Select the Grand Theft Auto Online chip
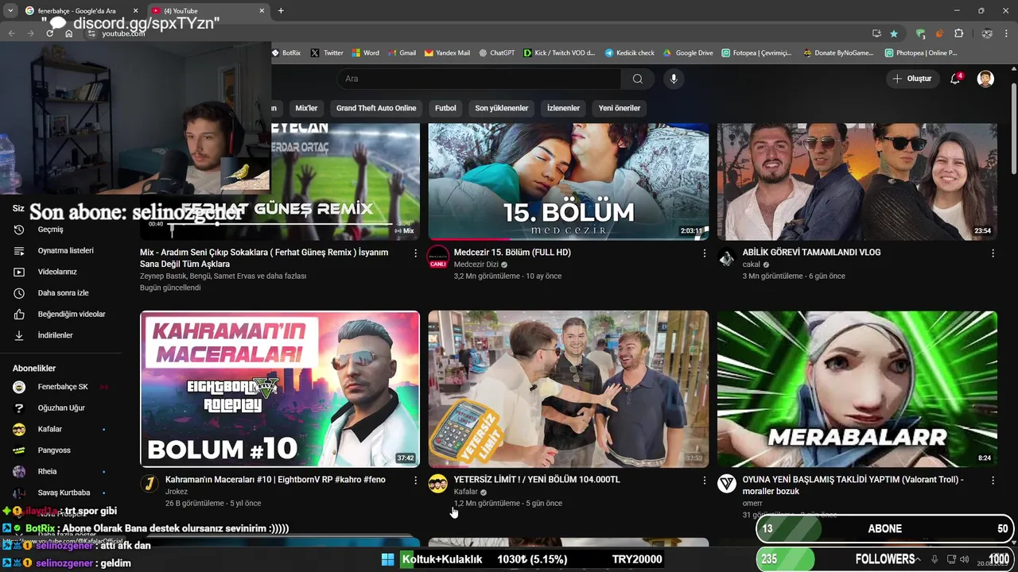1018x572 pixels. click(x=376, y=108)
